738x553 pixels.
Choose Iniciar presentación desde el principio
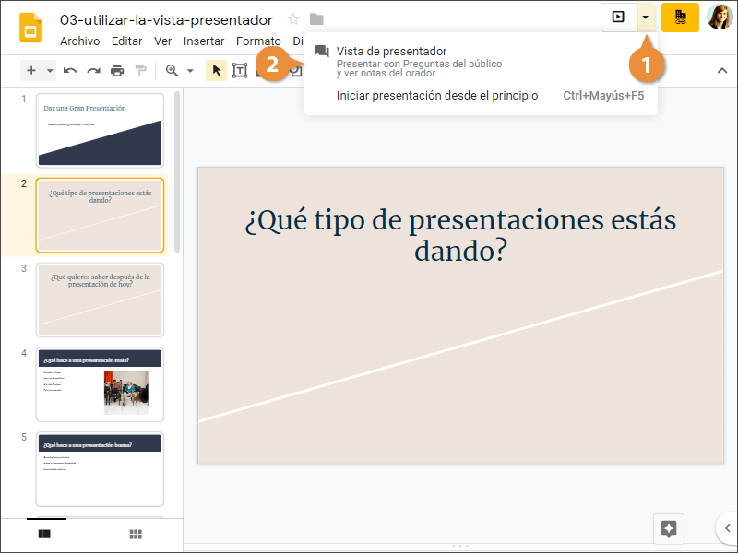437,95
